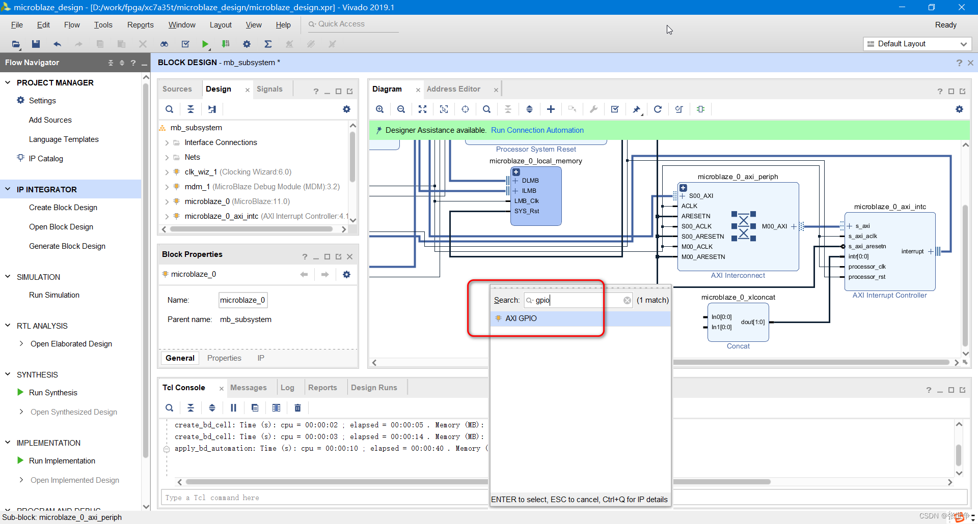Screen dimensions: 978x524
Task: Click the Open Project toolbar icon
Action: 16,44
